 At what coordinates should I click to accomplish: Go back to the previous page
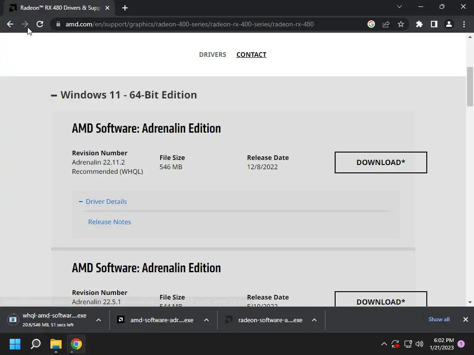(x=10, y=24)
